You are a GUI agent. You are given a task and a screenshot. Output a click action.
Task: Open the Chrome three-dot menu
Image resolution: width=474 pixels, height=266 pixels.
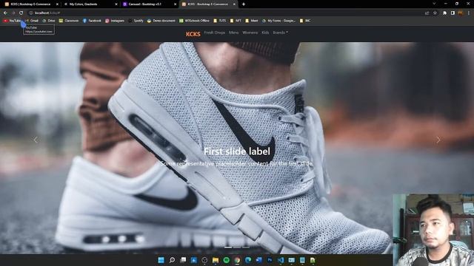pos(469,13)
